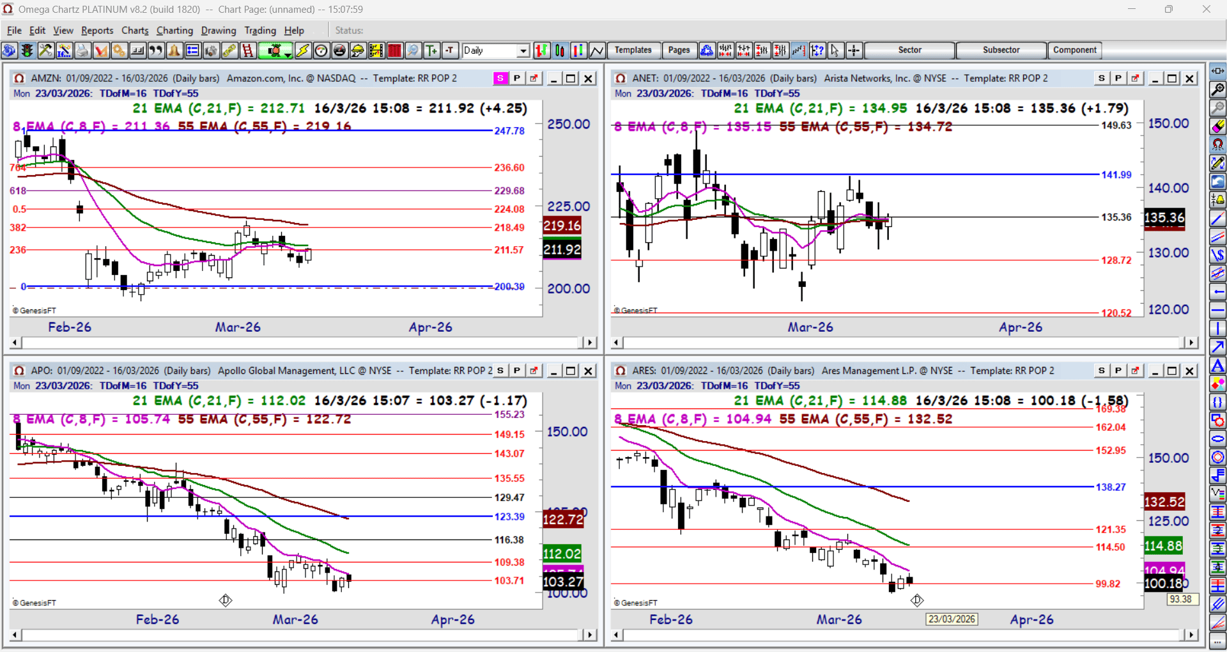Image resolution: width=1227 pixels, height=652 pixels.
Task: Click the 132.52 price label on ARES axis
Action: pos(1164,502)
